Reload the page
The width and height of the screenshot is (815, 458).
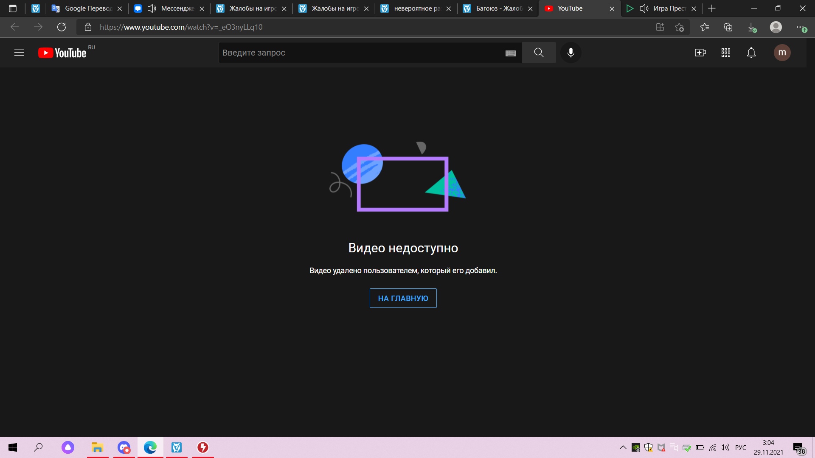[62, 27]
